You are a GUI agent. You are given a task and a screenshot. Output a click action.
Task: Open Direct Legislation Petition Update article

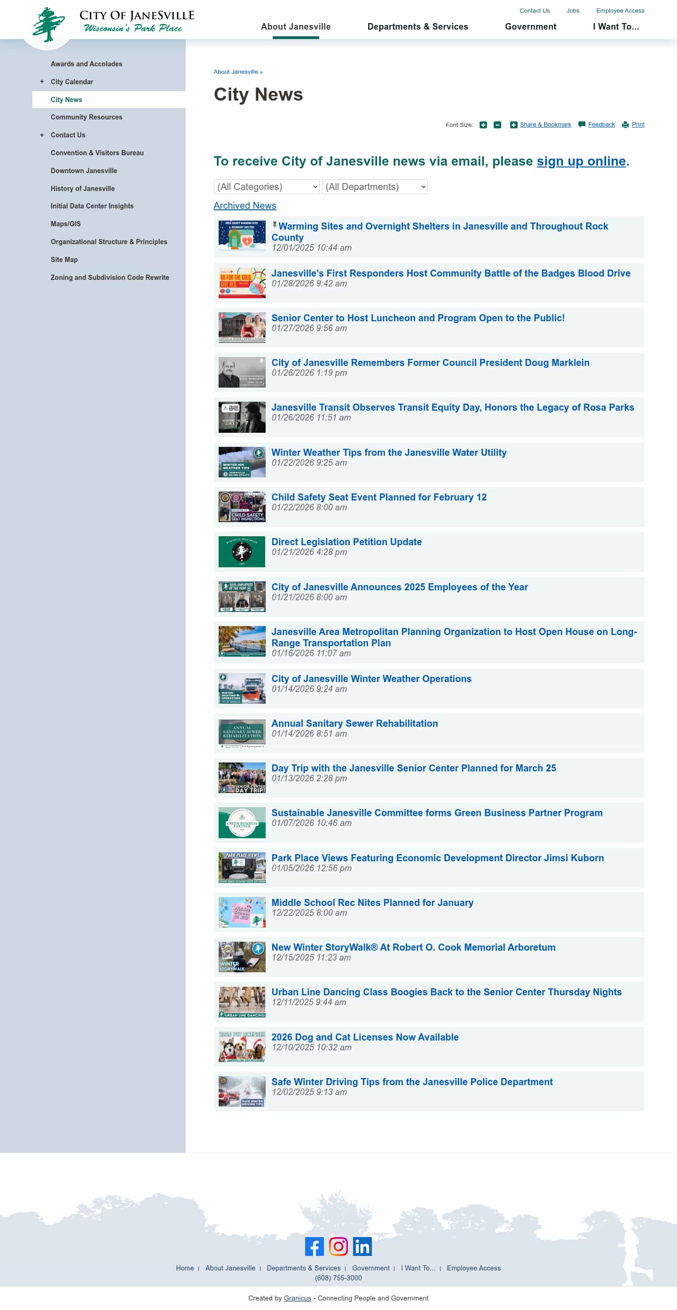click(x=346, y=541)
